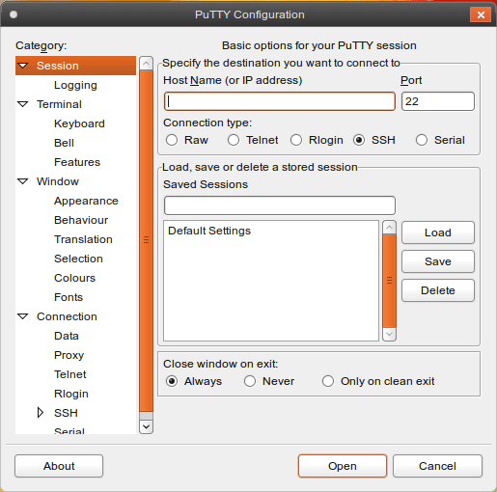497x492 pixels.
Task: Click the Cancel button
Action: point(437,466)
